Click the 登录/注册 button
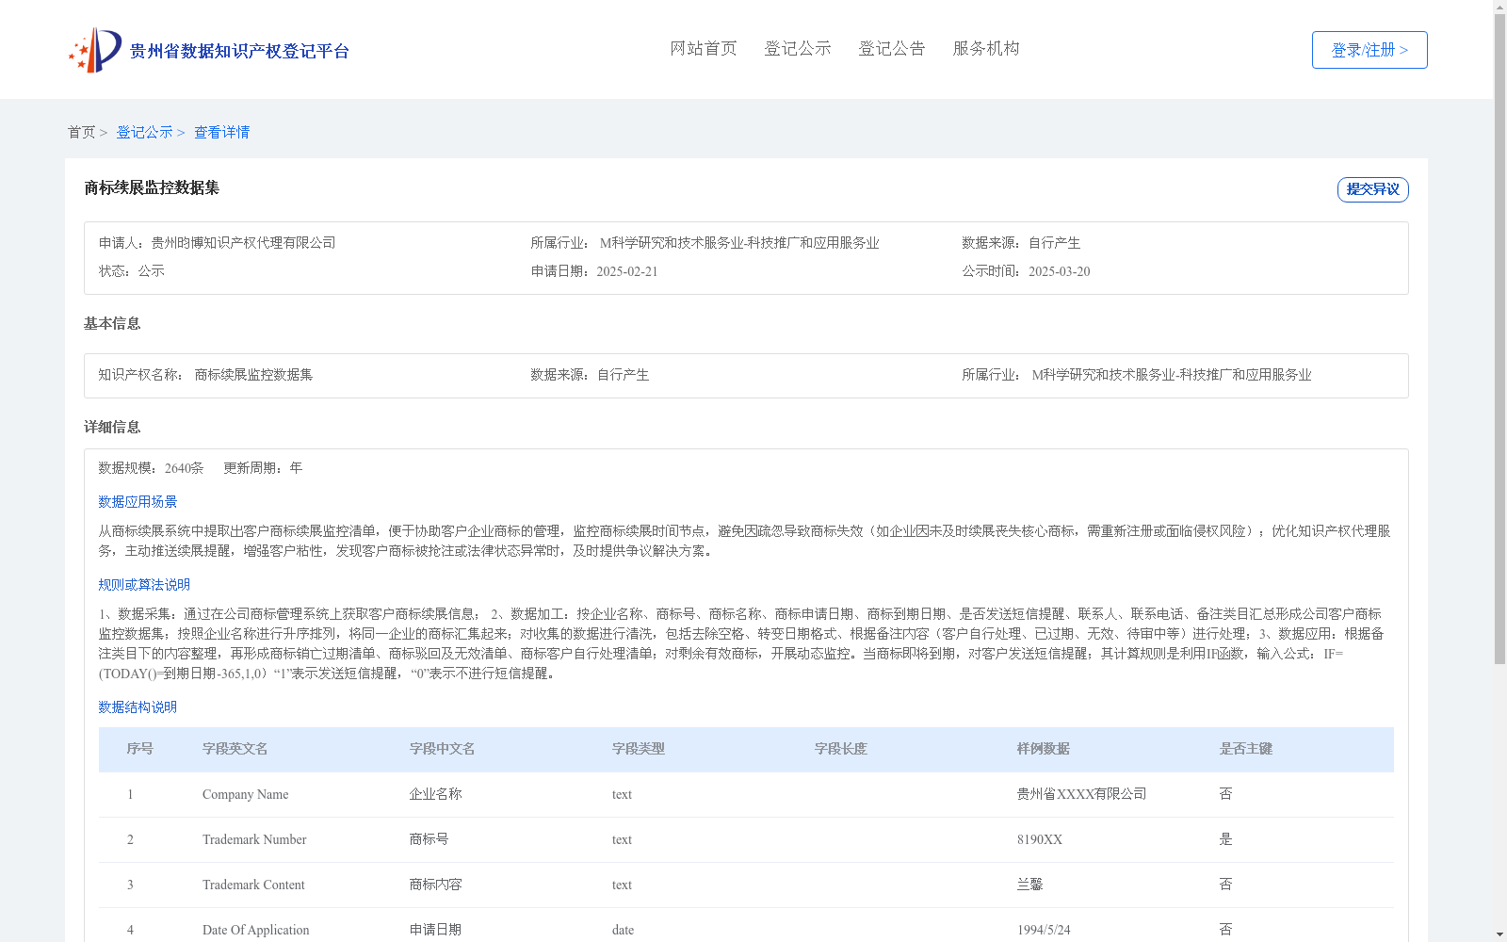The image size is (1507, 942). [1369, 50]
